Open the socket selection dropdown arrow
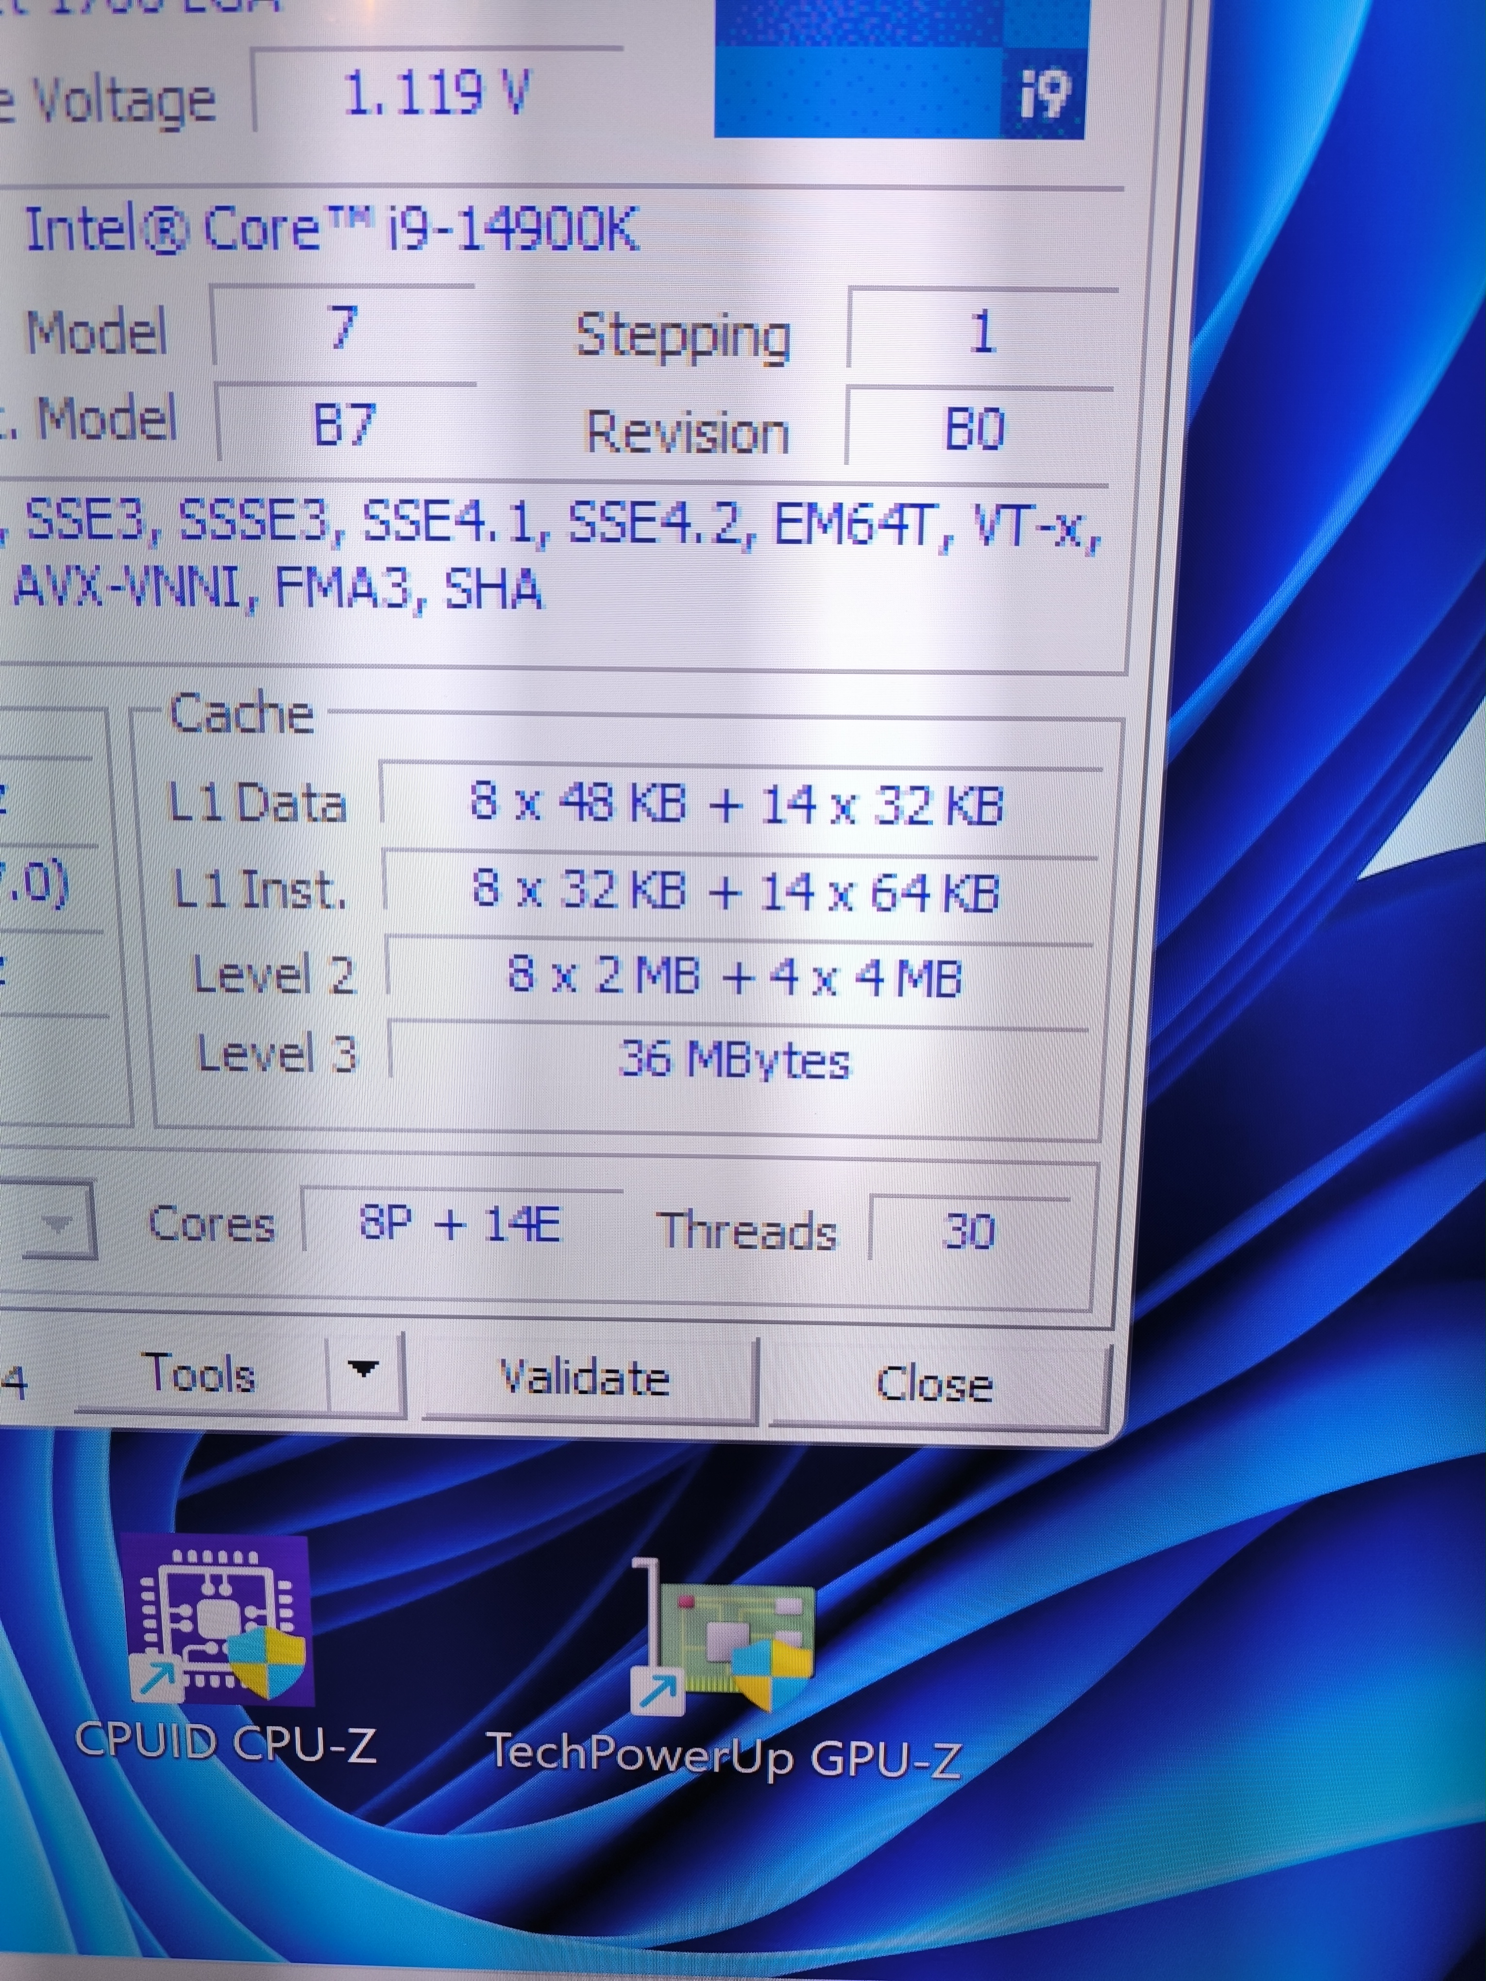The height and width of the screenshot is (1981, 1486). tap(58, 1224)
